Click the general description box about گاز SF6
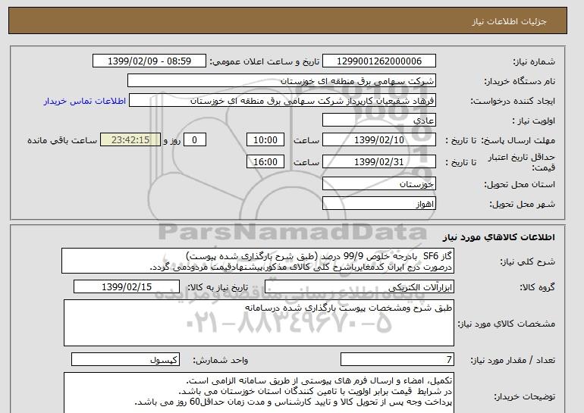 (x=258, y=261)
